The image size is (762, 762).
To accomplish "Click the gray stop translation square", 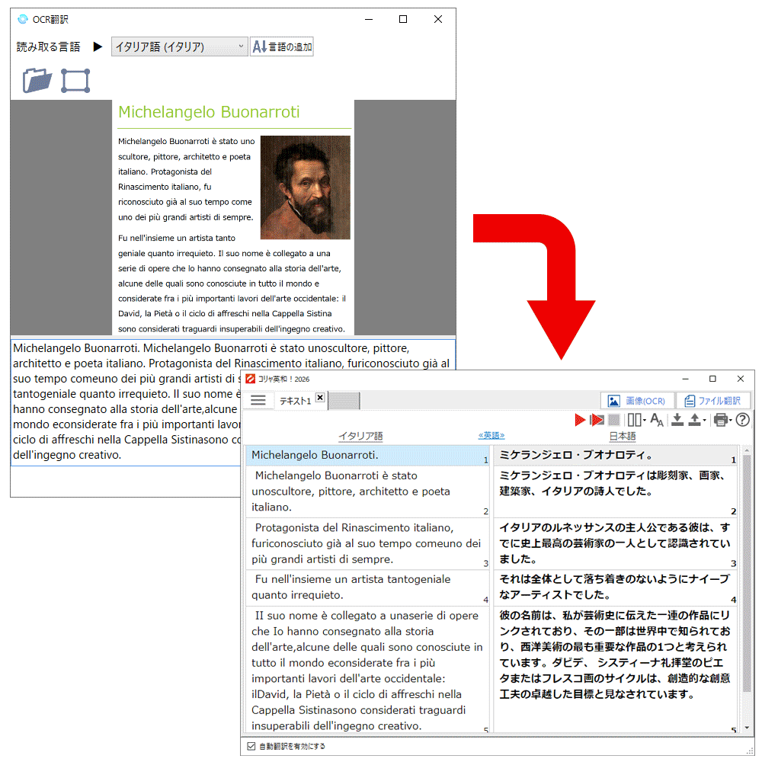I will pos(613,420).
